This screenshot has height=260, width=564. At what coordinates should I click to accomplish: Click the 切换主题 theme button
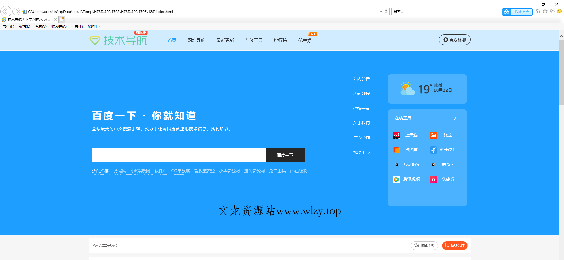(x=424, y=246)
